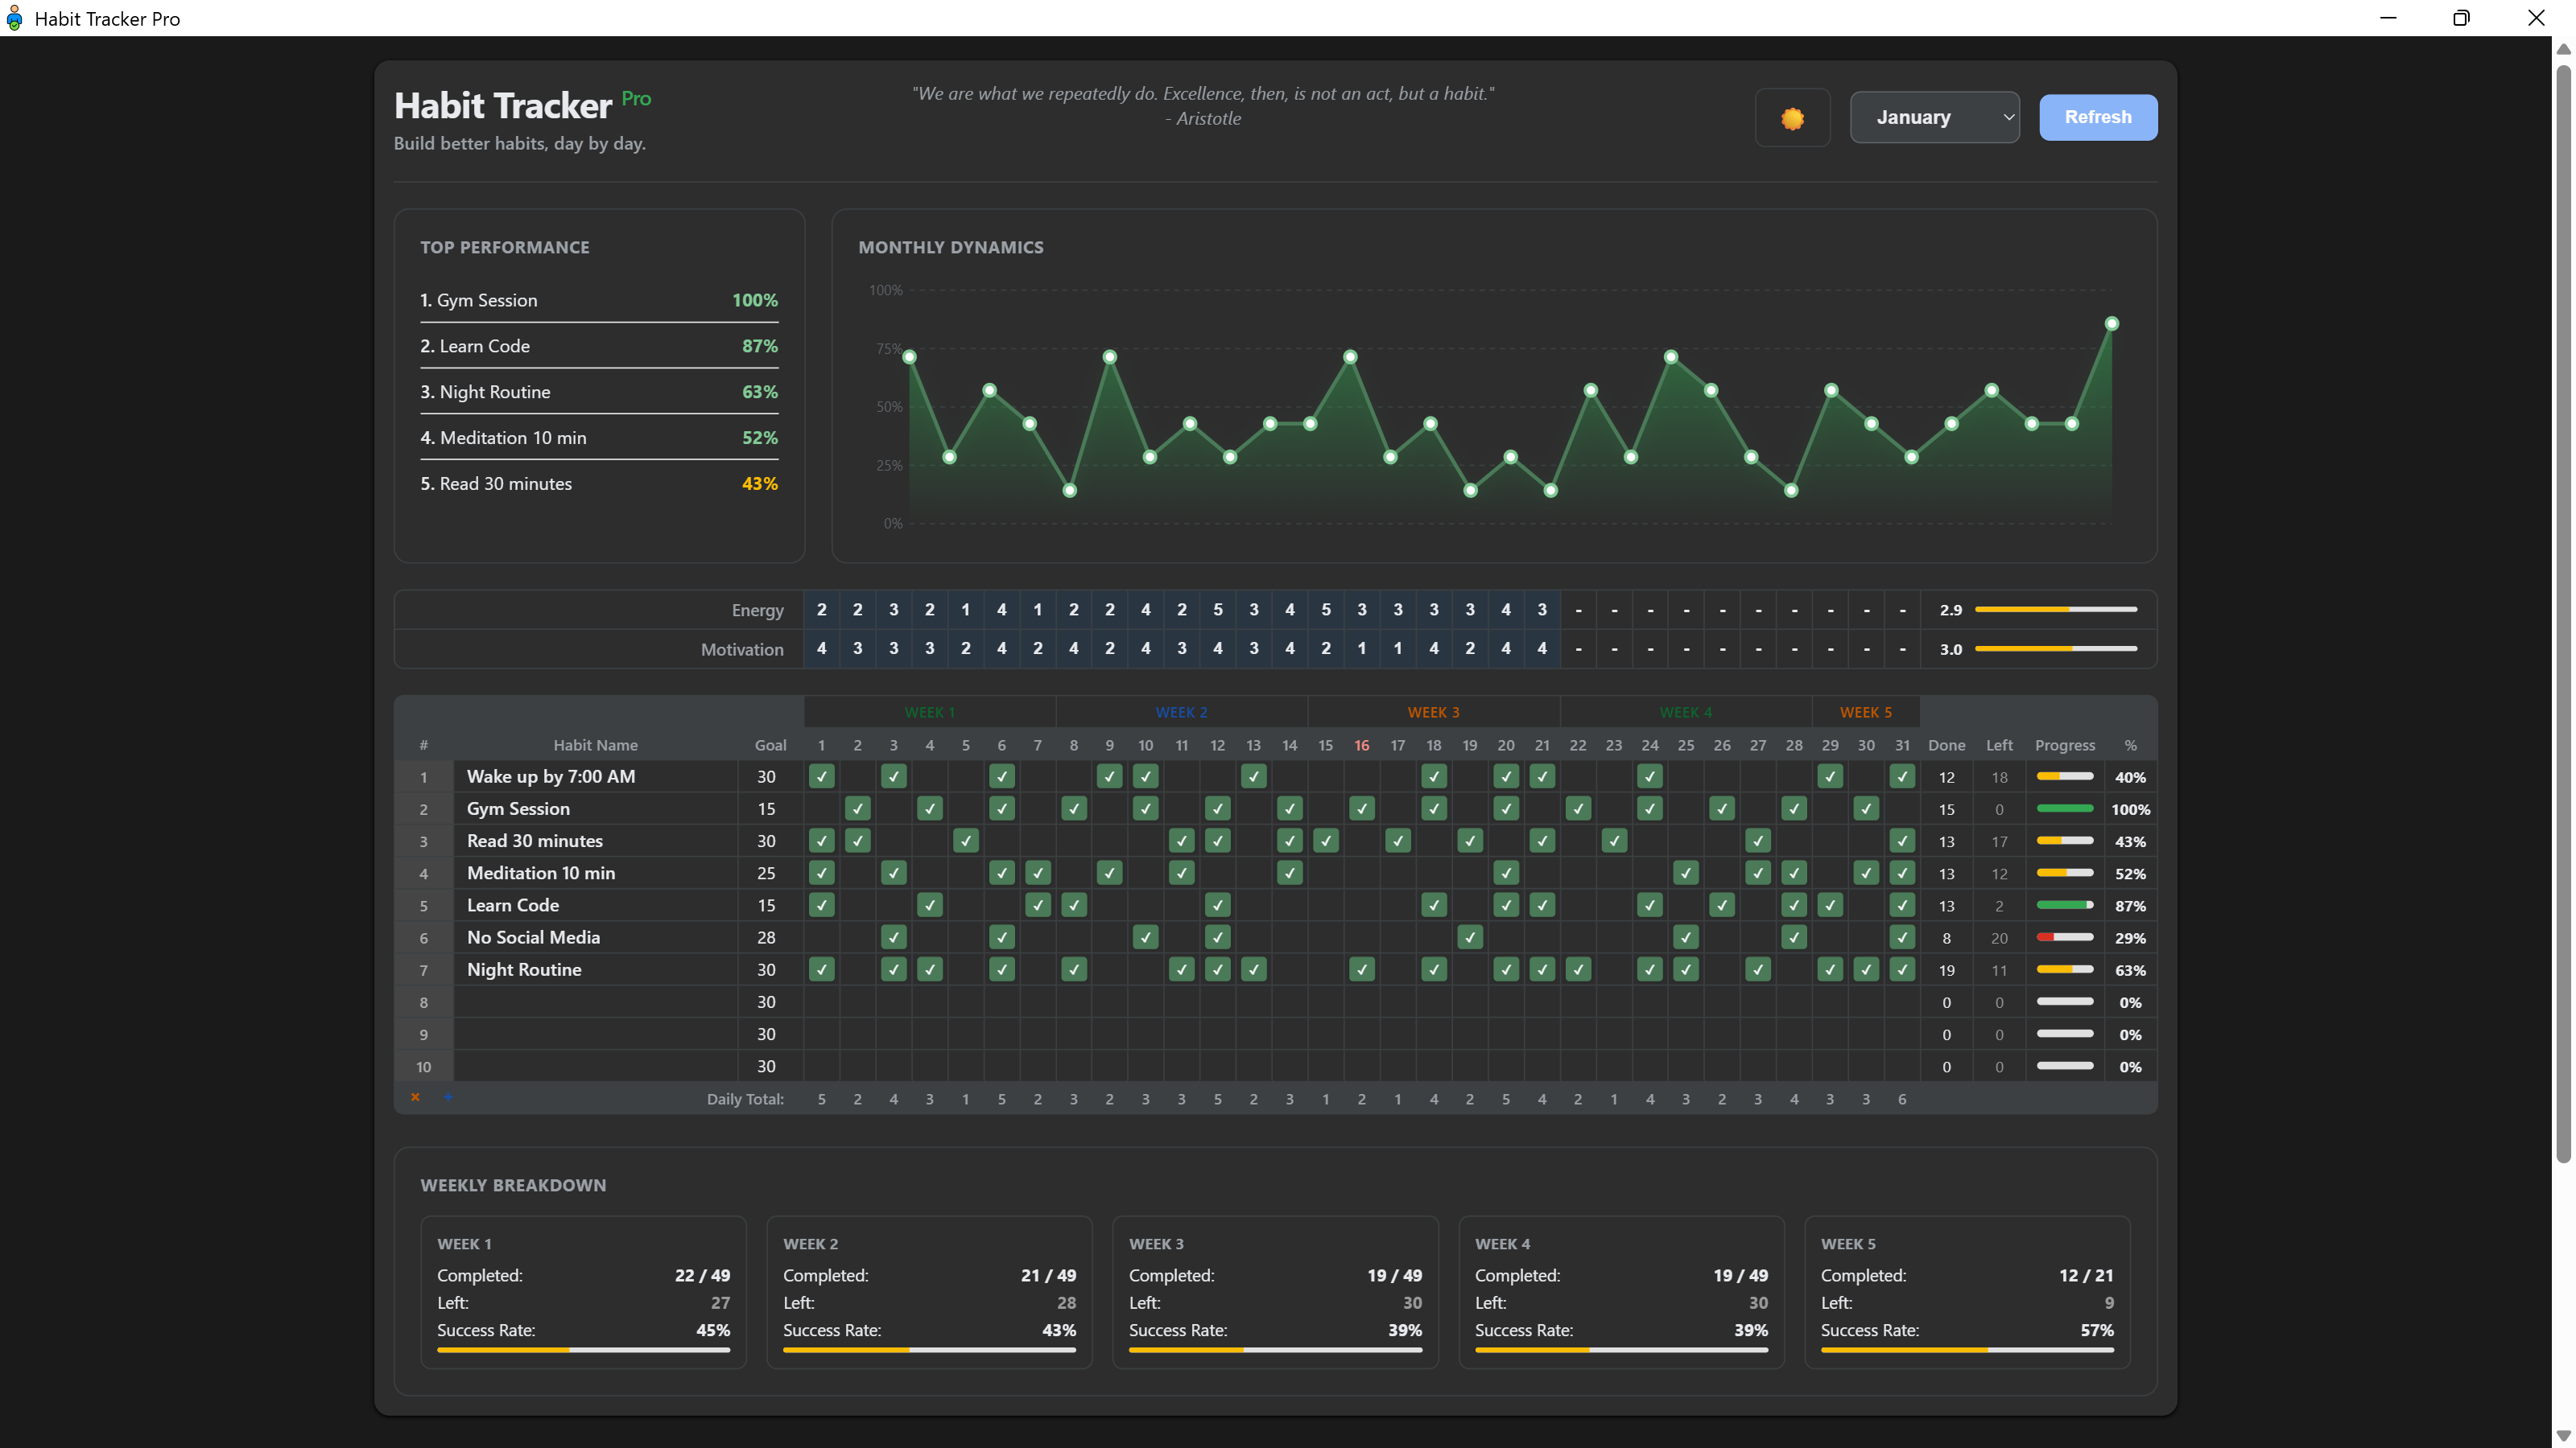Screen dimensions: 2576x1448
Task: Click the Refresh button
Action: point(2097,118)
